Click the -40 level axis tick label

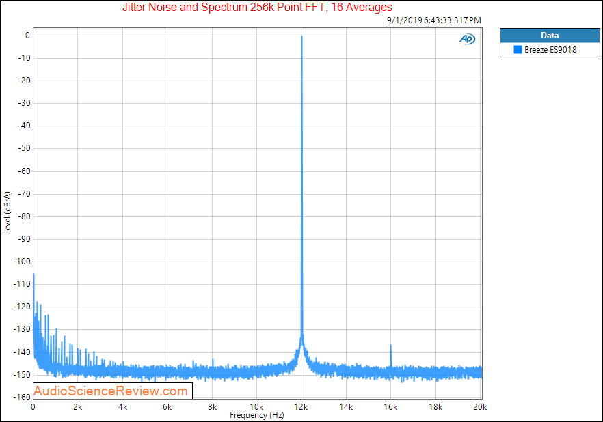[24, 126]
